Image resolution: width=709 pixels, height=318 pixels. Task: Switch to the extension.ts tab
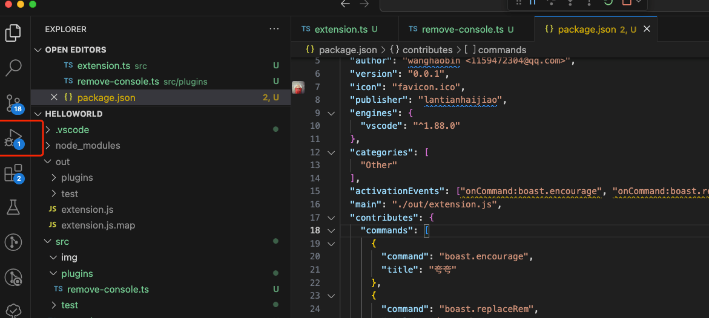click(x=341, y=29)
